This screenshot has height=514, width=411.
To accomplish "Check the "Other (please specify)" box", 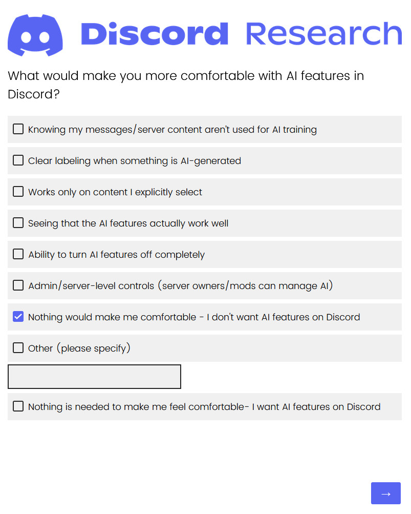I will (18, 348).
